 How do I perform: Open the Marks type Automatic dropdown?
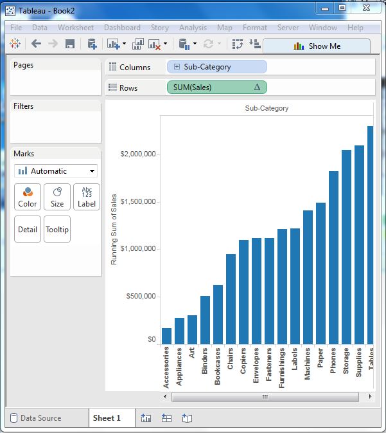pyautogui.click(x=57, y=171)
